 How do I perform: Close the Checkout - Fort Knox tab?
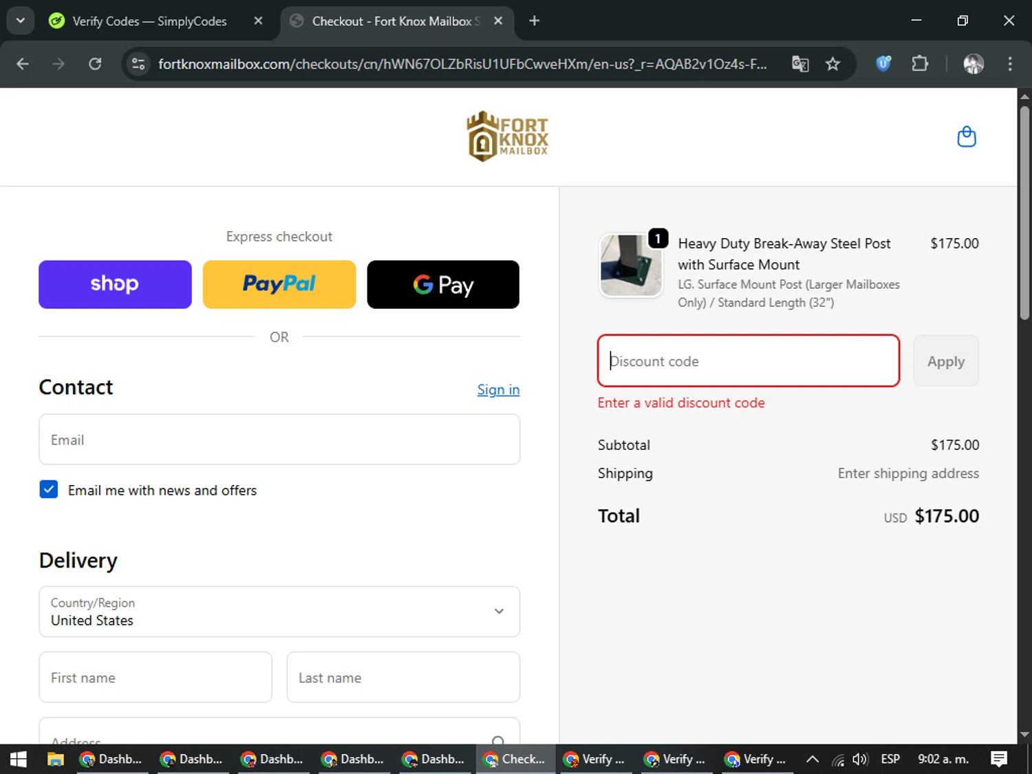click(498, 21)
